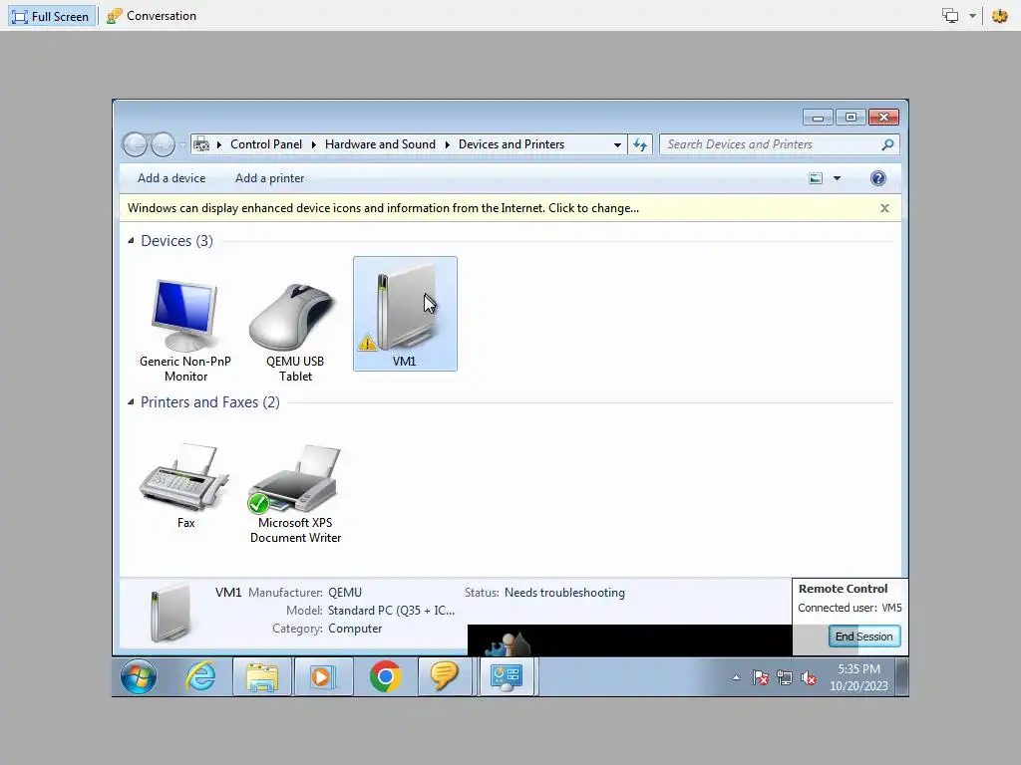Open Help with the question mark icon
1021x765 pixels.
[877, 178]
